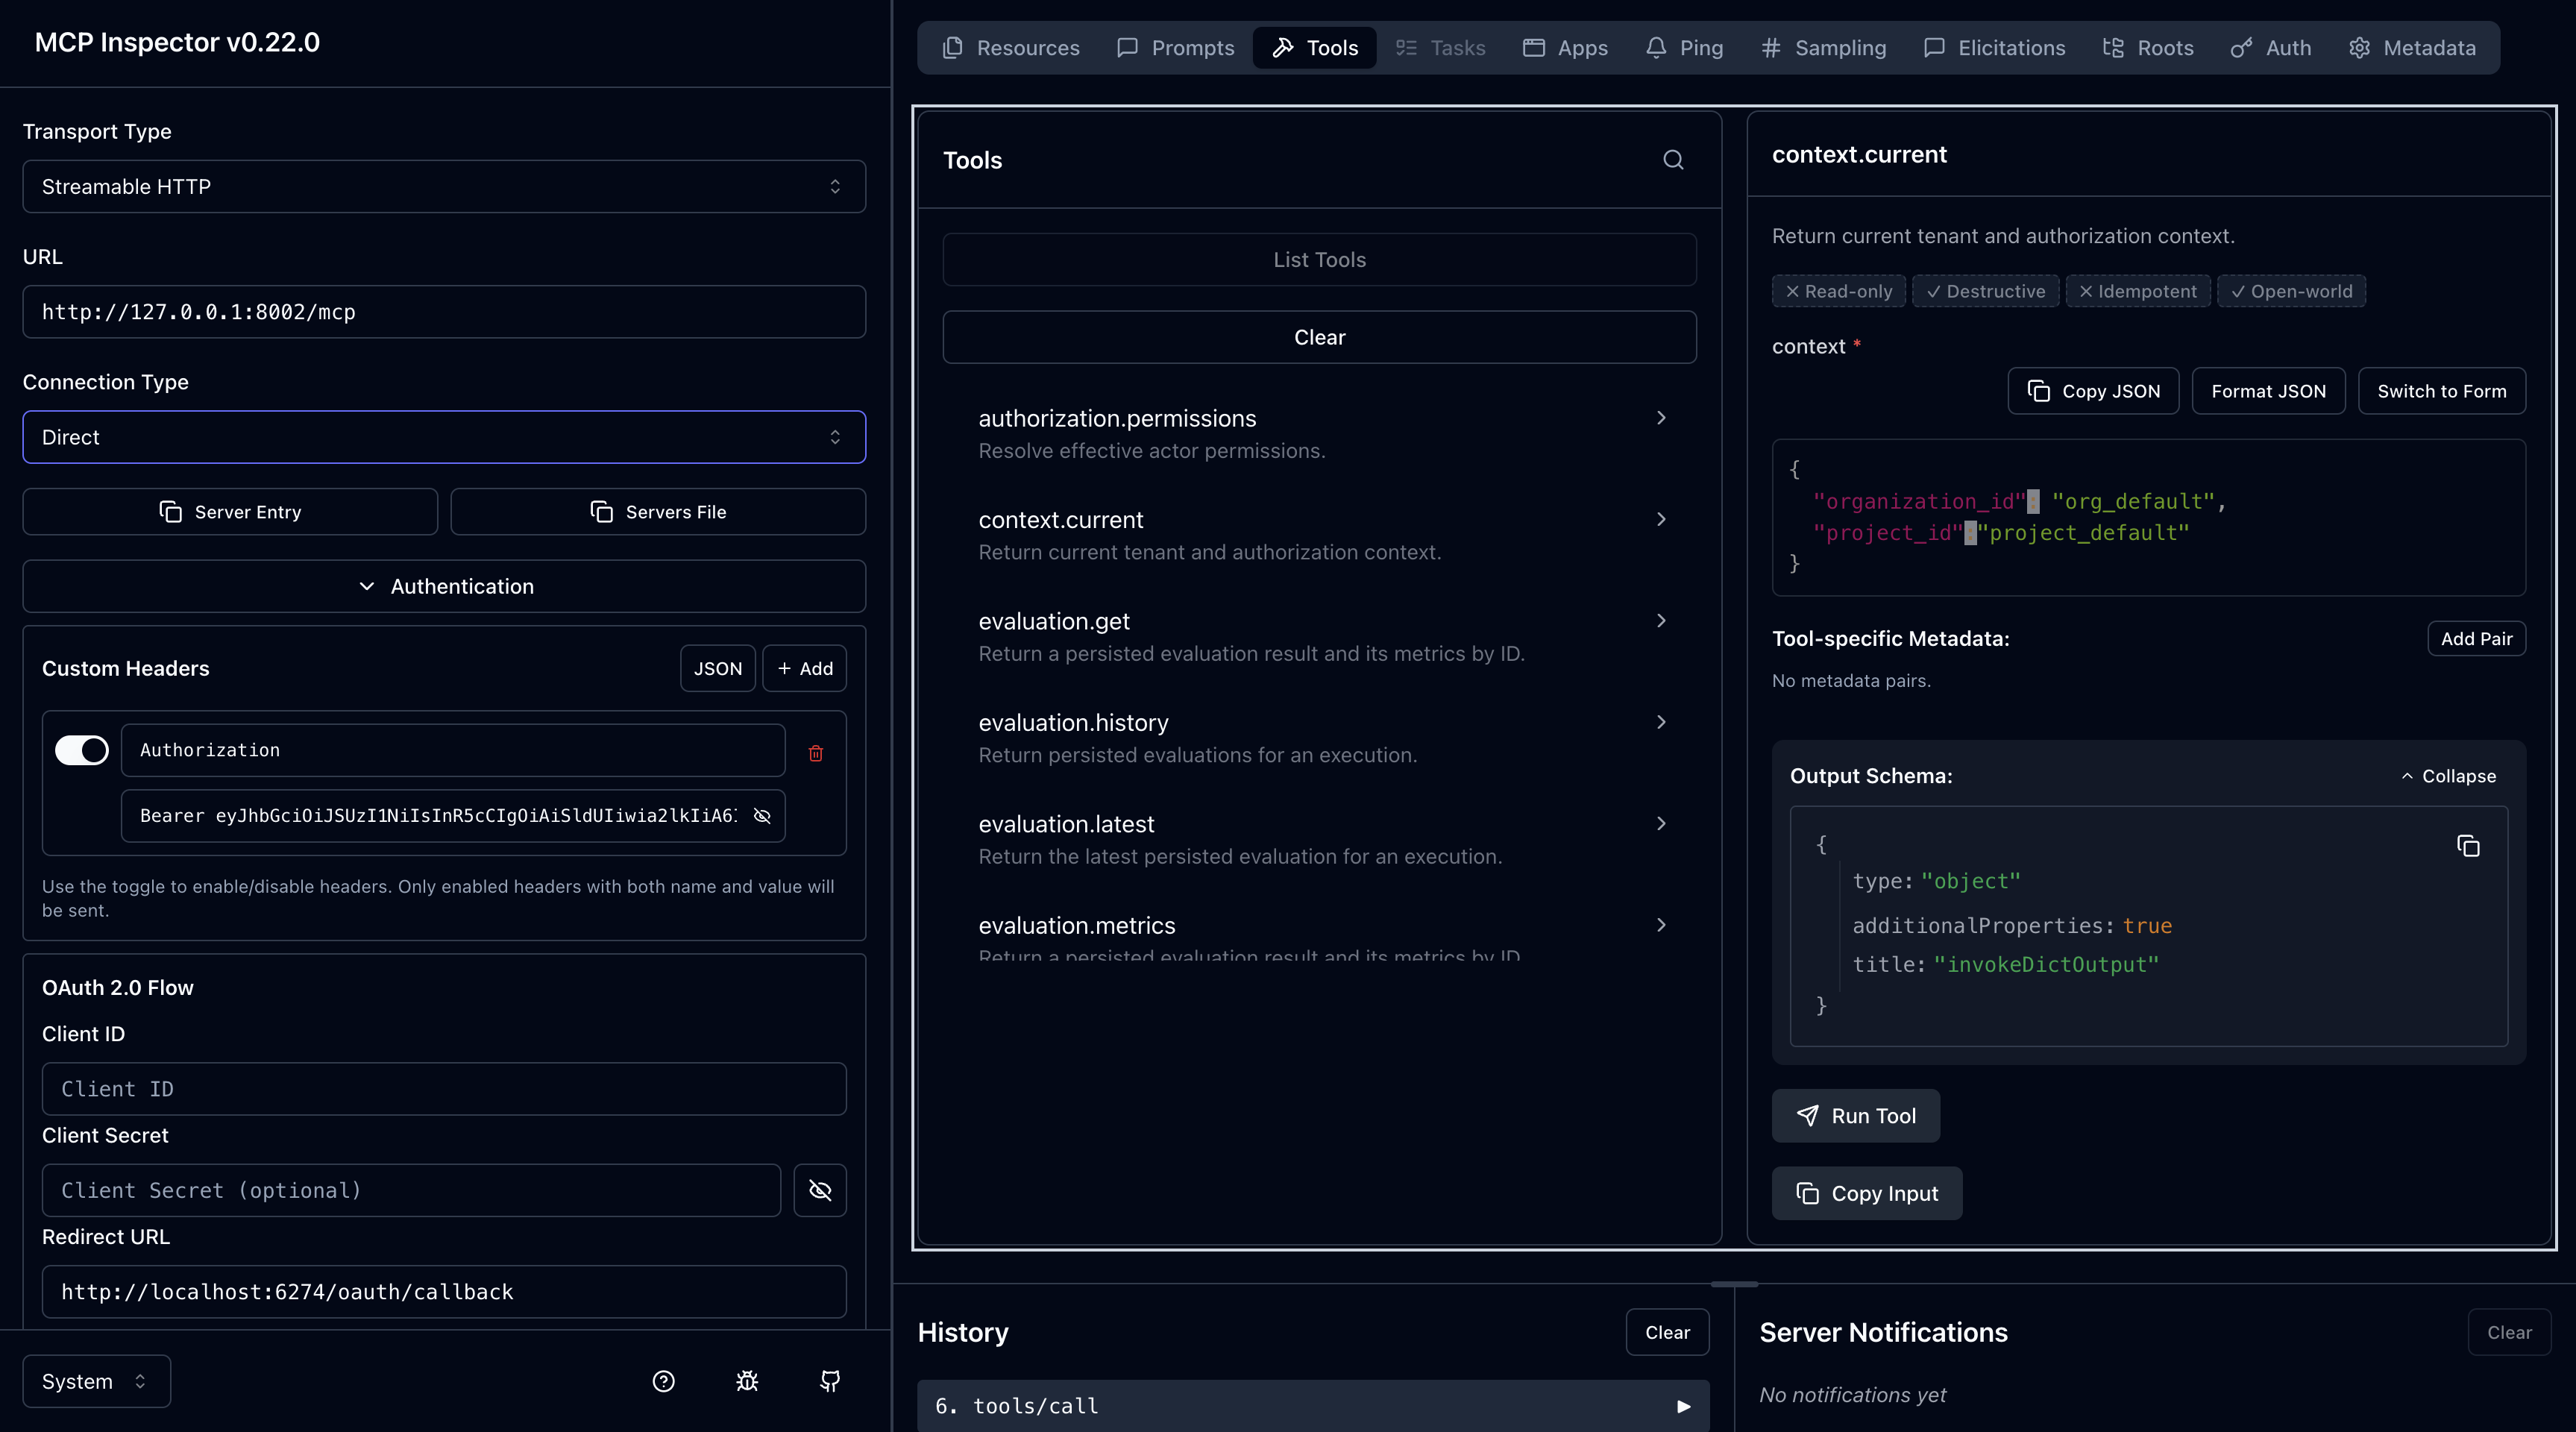The image size is (2576, 1432).
Task: Click the Copy Input button
Action: pyautogui.click(x=1867, y=1193)
